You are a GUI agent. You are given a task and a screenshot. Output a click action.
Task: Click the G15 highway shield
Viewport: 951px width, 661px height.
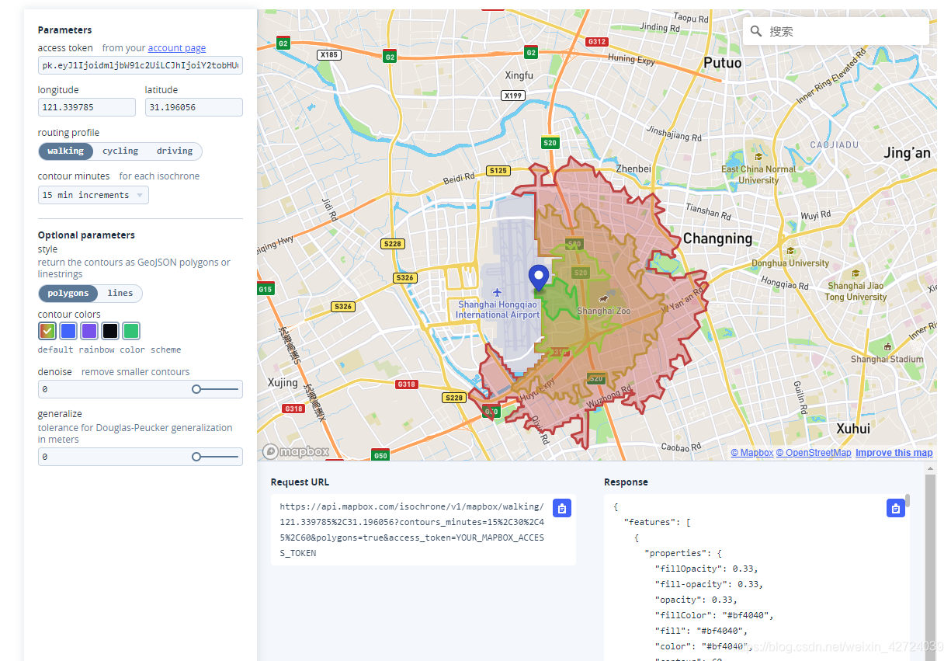[x=266, y=289]
